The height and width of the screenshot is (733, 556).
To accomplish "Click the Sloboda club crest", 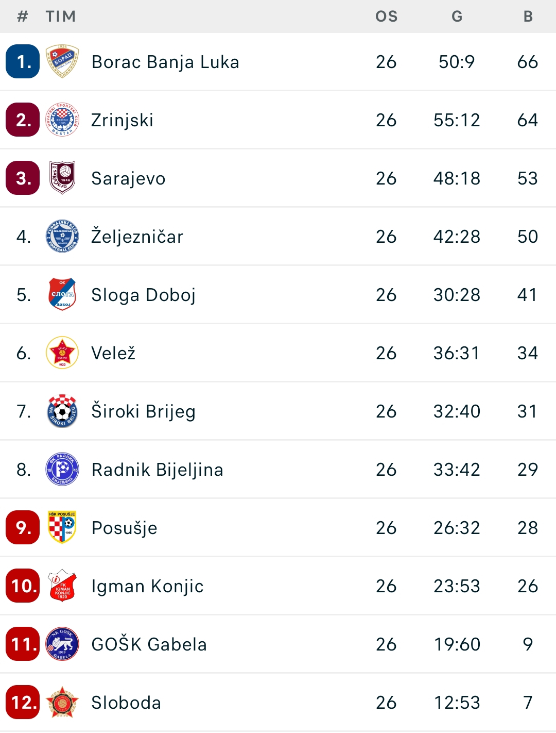I will (62, 702).
